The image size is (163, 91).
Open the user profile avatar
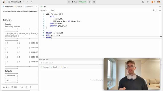158,2
